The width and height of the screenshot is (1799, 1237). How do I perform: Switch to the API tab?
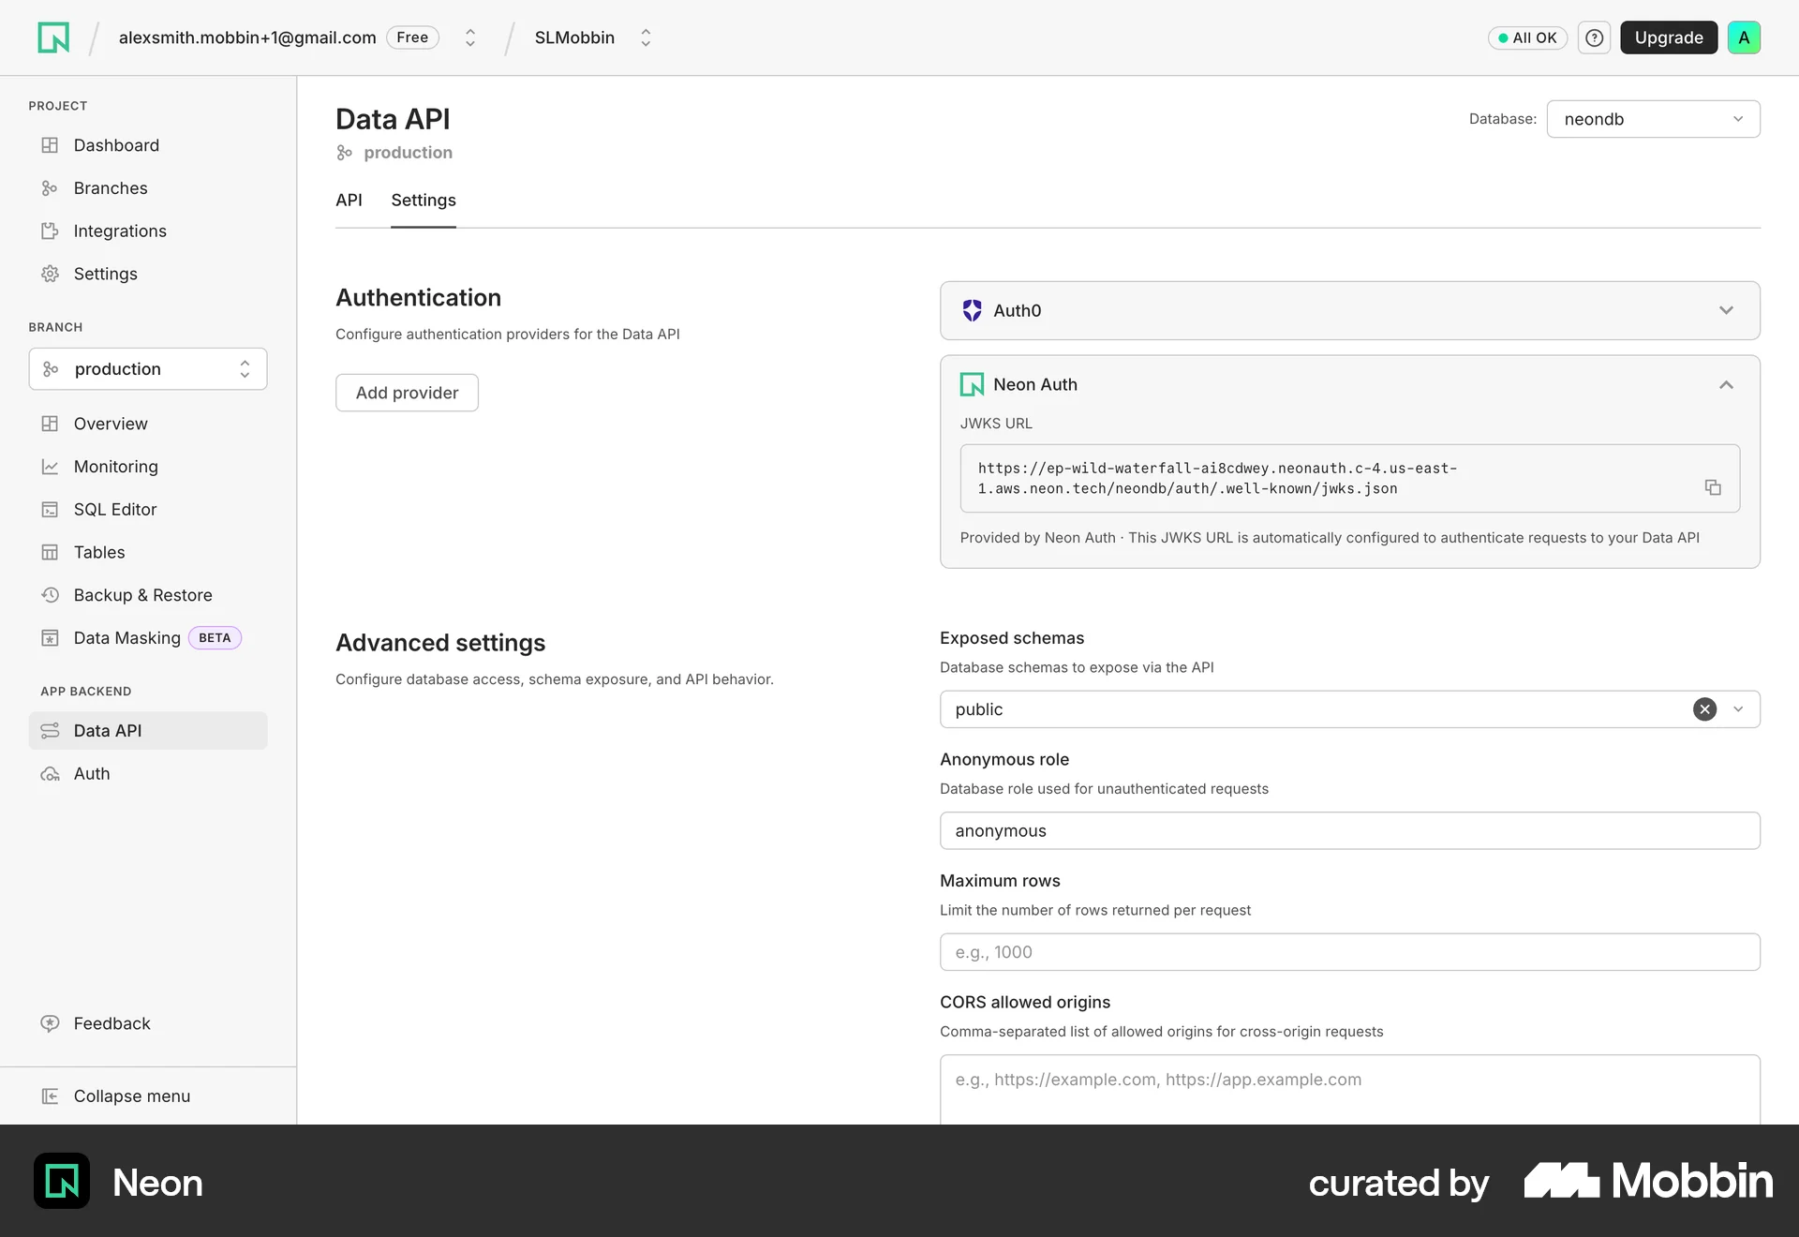349,200
